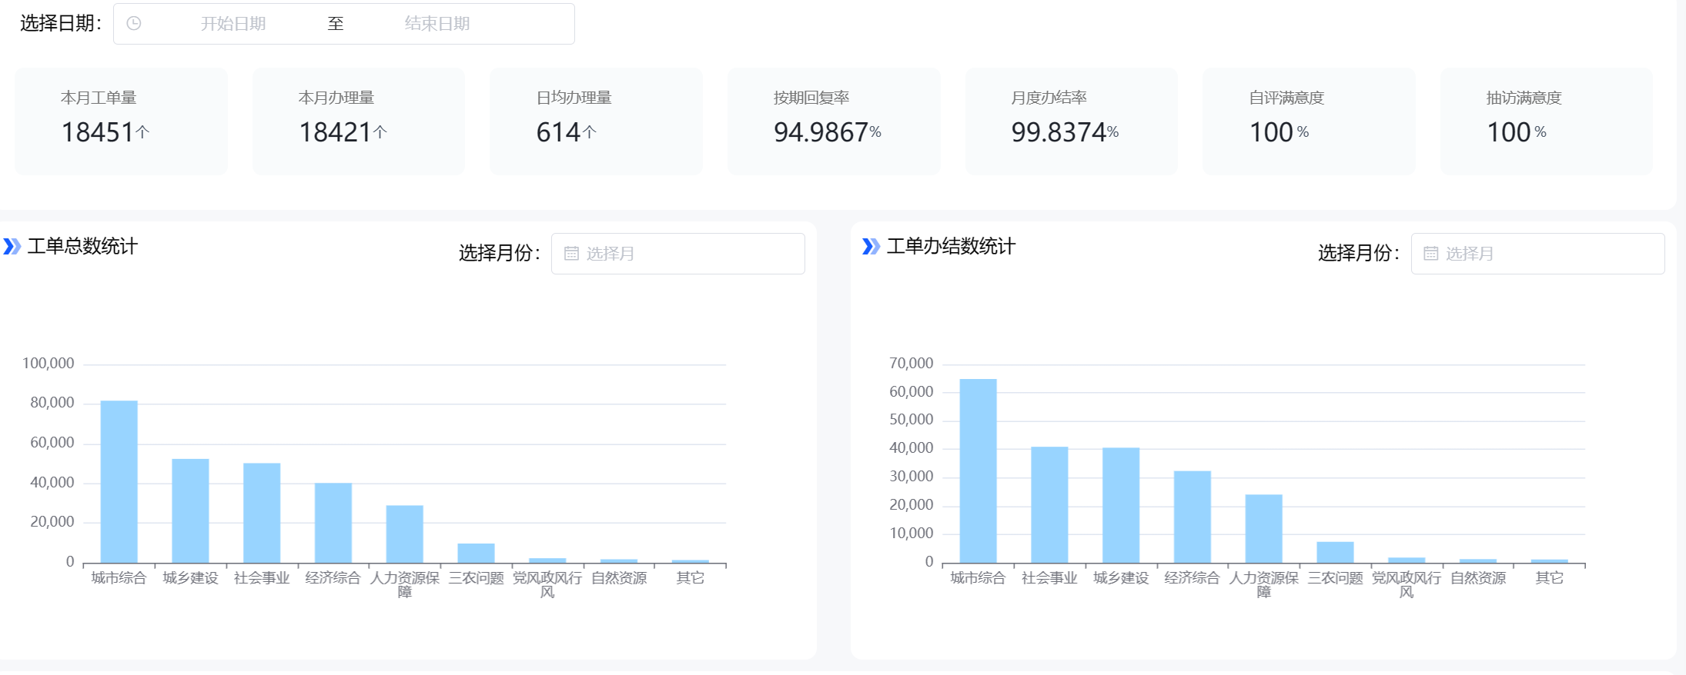The width and height of the screenshot is (1686, 675).
Task: Click calendar icon in 工单办结数统计 month picker
Action: pos(1430,254)
